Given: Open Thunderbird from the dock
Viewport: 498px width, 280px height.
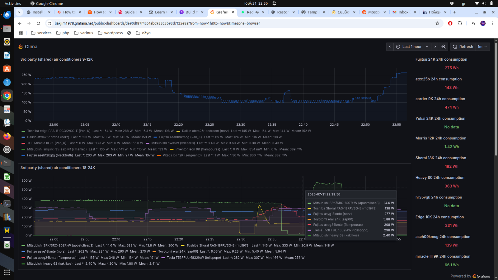Looking at the screenshot, I should coord(7,15).
